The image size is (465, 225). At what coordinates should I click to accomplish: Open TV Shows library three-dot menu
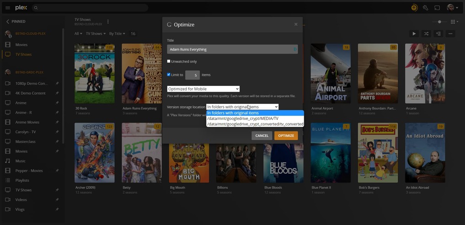pyautogui.click(x=108, y=21)
